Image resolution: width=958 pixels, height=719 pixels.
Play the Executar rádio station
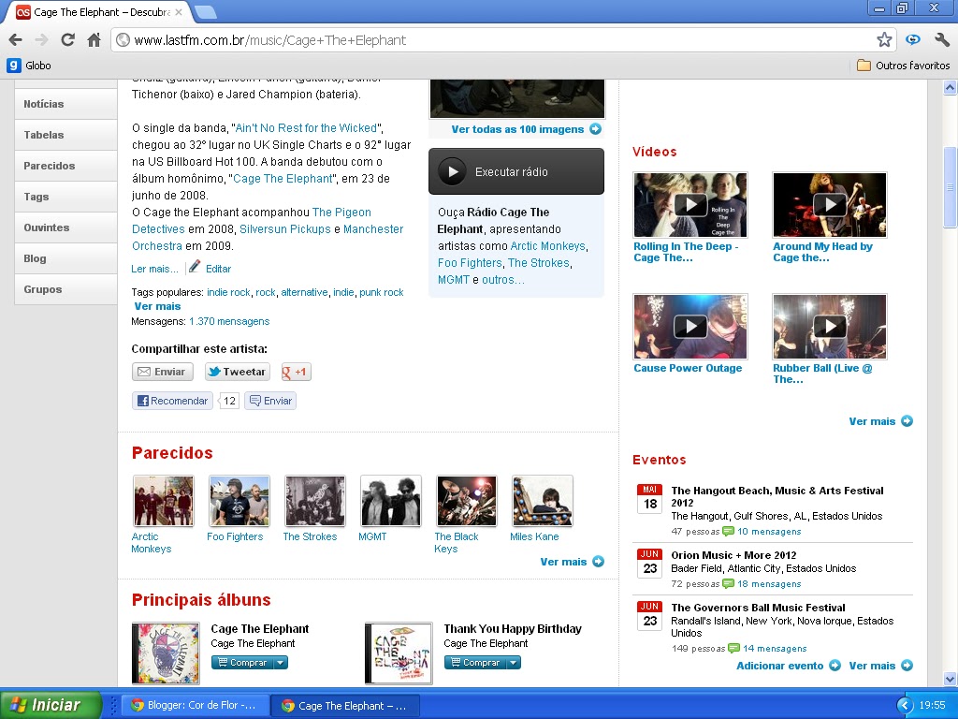(x=516, y=172)
